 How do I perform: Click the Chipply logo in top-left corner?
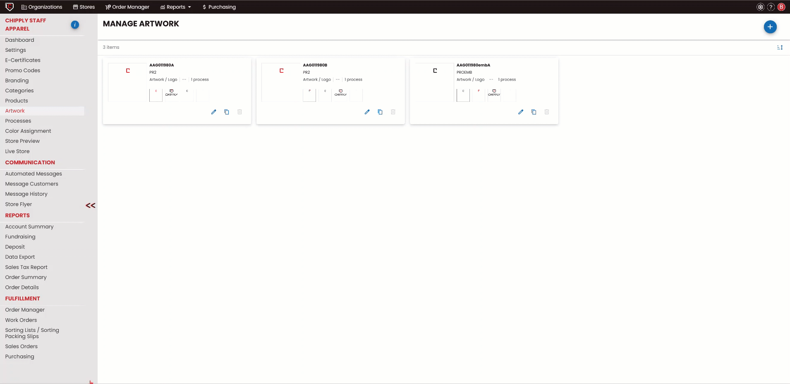pos(9,7)
